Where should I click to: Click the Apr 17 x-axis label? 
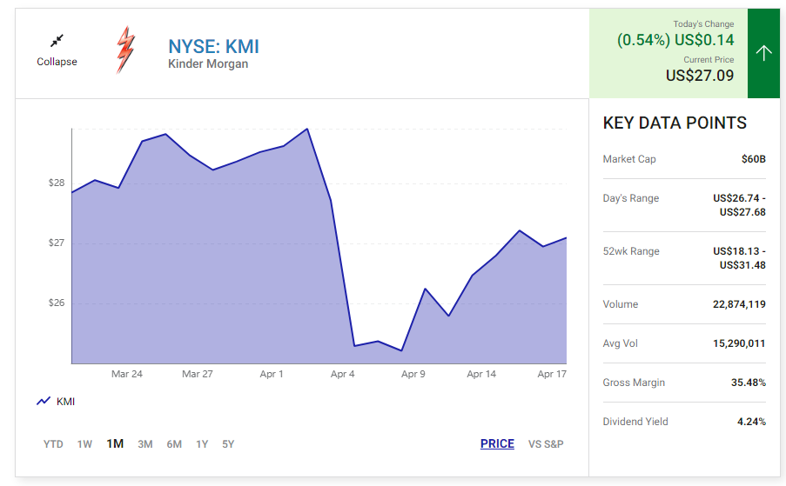pyautogui.click(x=552, y=374)
